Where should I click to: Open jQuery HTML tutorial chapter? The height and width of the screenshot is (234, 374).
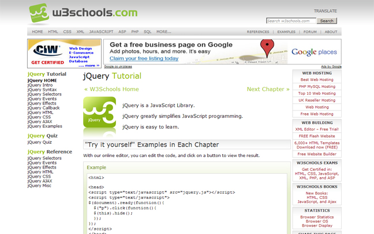pyautogui.click(x=40, y=112)
